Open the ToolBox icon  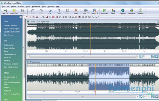[140, 11]
